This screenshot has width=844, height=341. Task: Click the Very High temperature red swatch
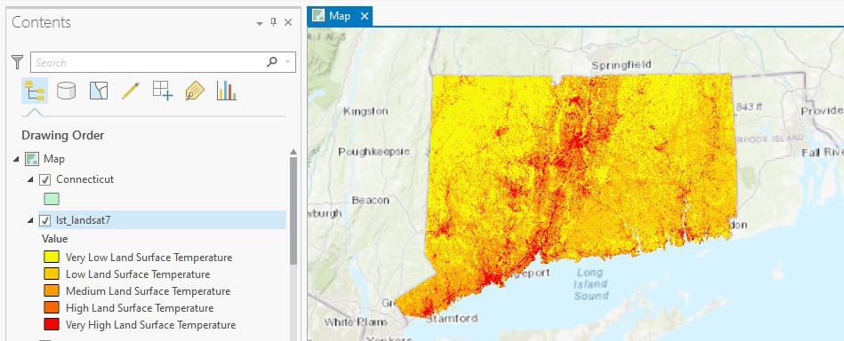51,325
